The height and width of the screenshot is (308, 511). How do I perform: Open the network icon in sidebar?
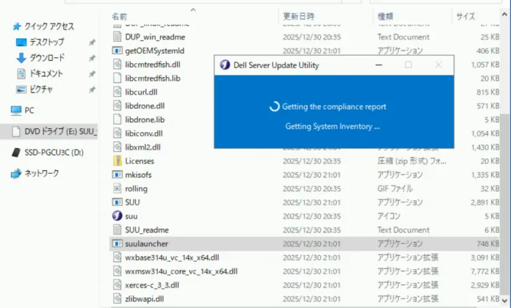(16, 173)
